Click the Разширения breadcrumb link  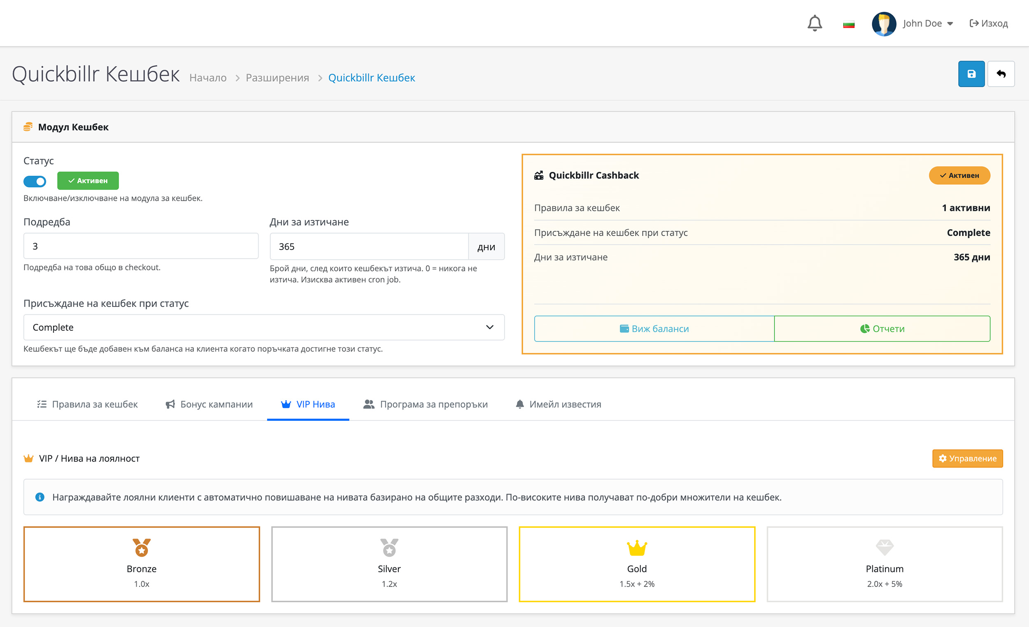click(x=277, y=78)
